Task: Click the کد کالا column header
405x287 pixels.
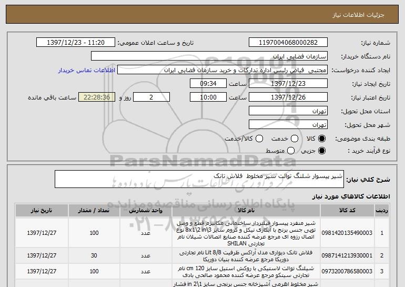Action: coord(347,211)
